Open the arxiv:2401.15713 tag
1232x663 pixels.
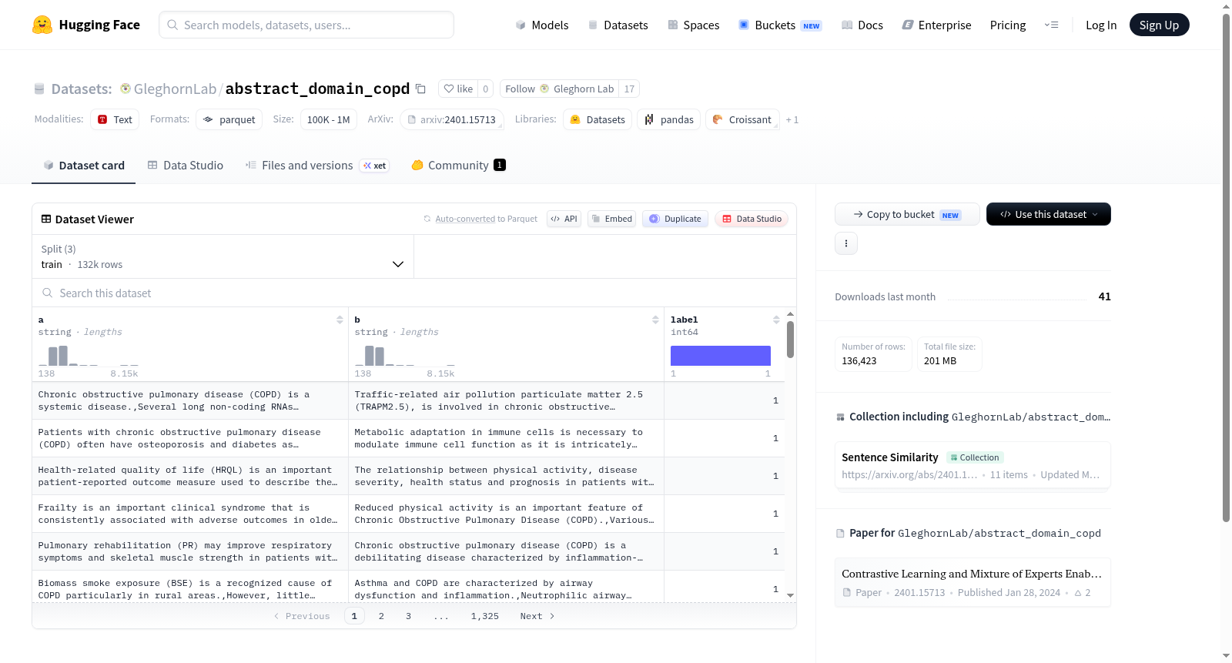pyautogui.click(x=451, y=119)
